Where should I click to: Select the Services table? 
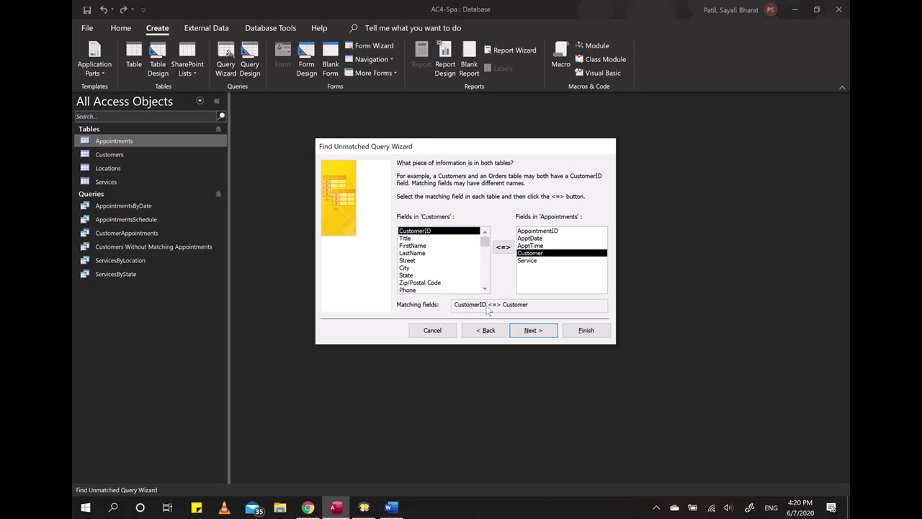151,182
